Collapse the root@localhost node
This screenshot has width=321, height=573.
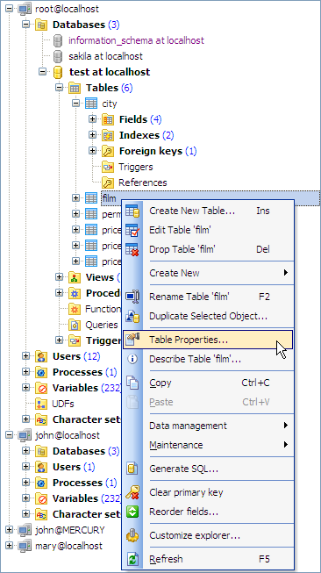(9, 9)
